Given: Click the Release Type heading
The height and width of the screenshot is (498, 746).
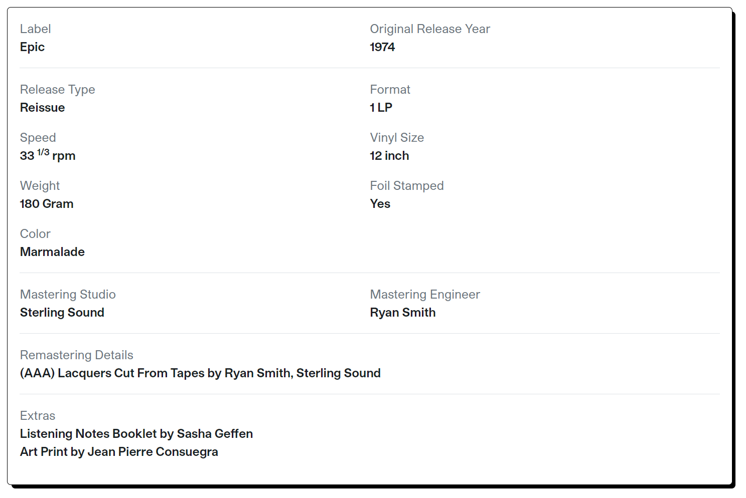Looking at the screenshot, I should pos(58,90).
